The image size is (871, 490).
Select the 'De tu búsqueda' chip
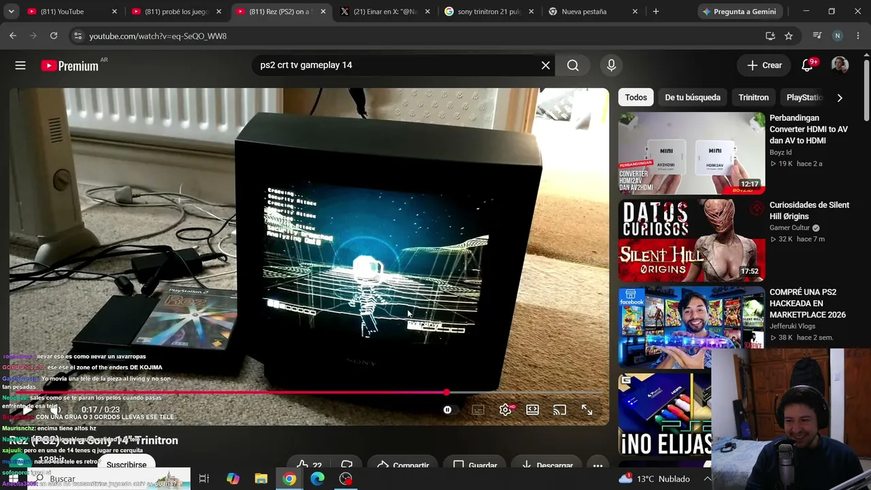(x=693, y=97)
